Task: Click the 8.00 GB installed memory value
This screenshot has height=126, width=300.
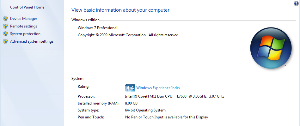Action: click(x=131, y=103)
